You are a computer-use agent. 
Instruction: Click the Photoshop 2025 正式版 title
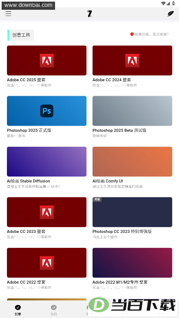click(29, 130)
